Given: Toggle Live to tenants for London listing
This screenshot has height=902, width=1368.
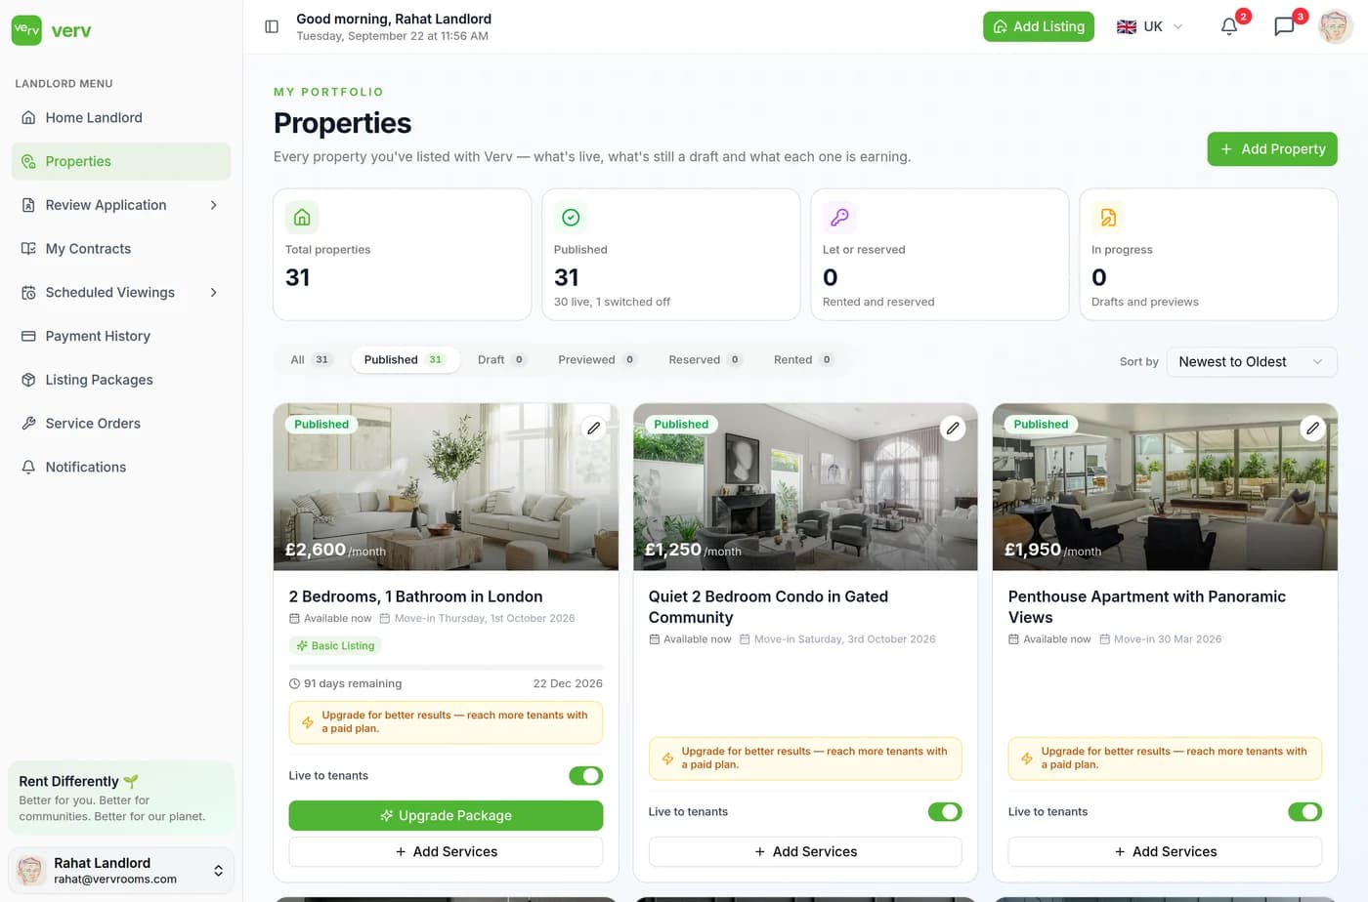Looking at the screenshot, I should [585, 775].
